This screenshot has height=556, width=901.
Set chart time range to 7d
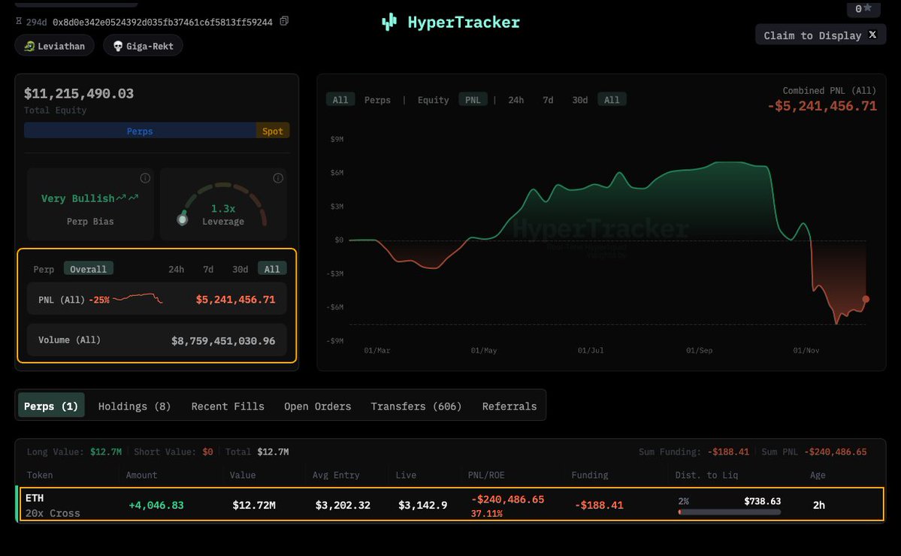pos(548,99)
